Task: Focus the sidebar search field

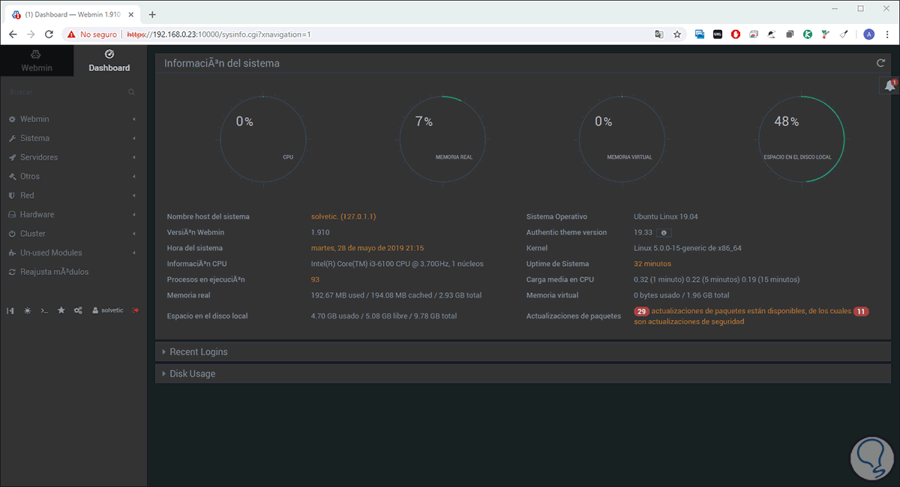Action: coord(66,92)
